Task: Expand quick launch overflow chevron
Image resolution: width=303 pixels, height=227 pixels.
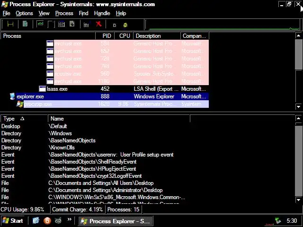Action: (70, 219)
